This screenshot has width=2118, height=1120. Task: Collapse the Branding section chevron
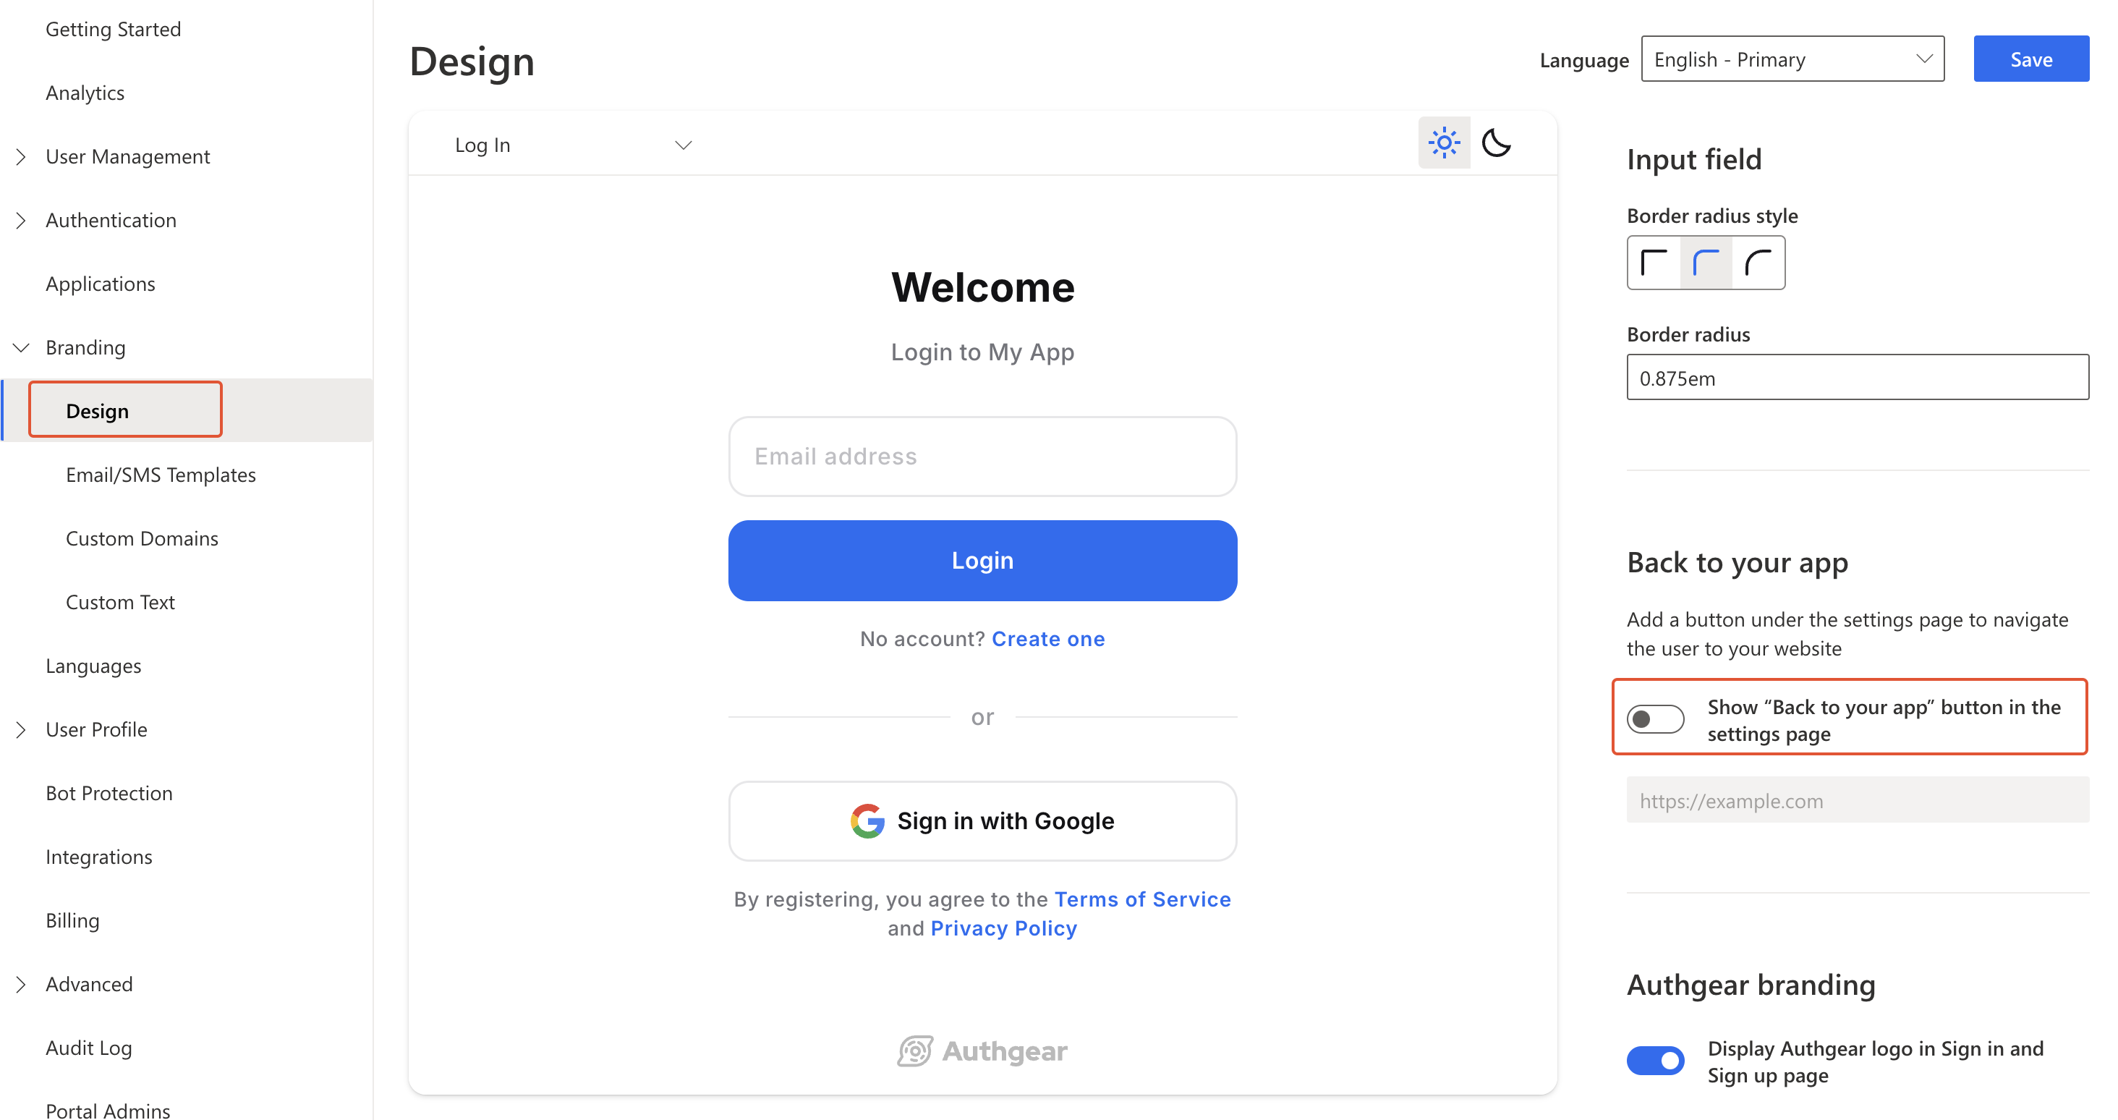click(x=22, y=348)
